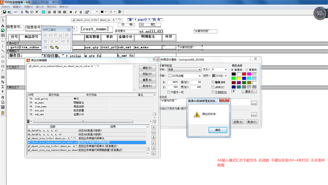
Task: Insert the '/' operator button
Action: coord(154,143)
